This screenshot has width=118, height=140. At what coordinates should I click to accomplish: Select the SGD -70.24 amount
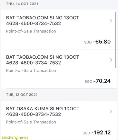click(97, 81)
